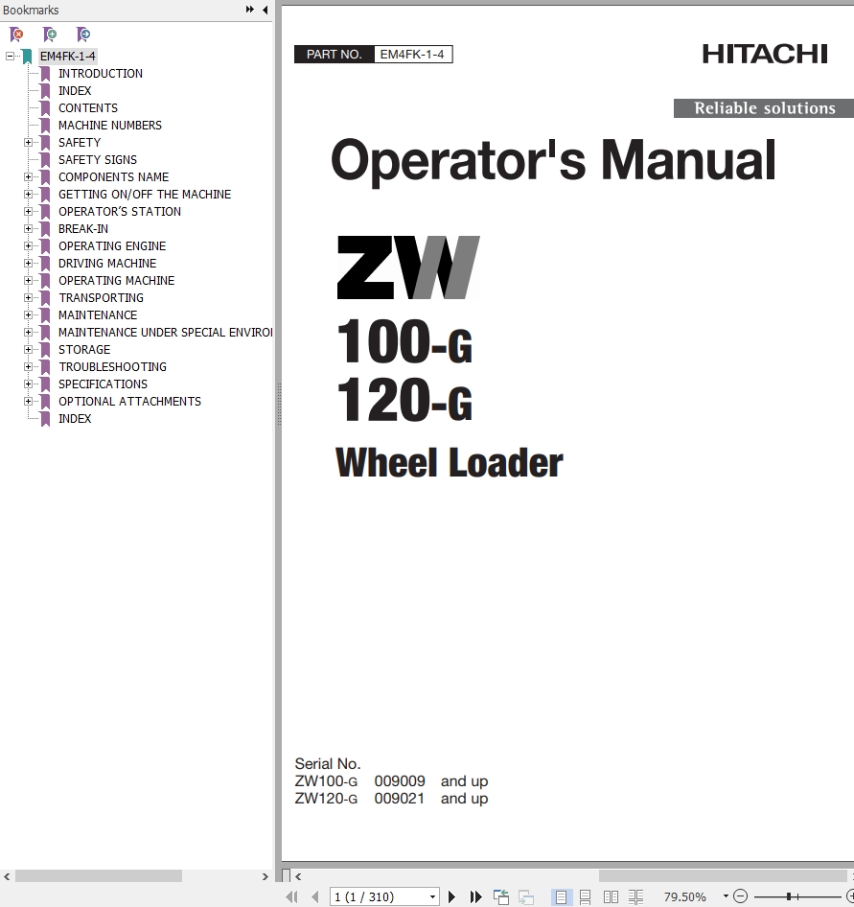This screenshot has height=907, width=854.
Task: Collapse the EM4FK-1-4 root bookmark node
Action: tap(10, 57)
